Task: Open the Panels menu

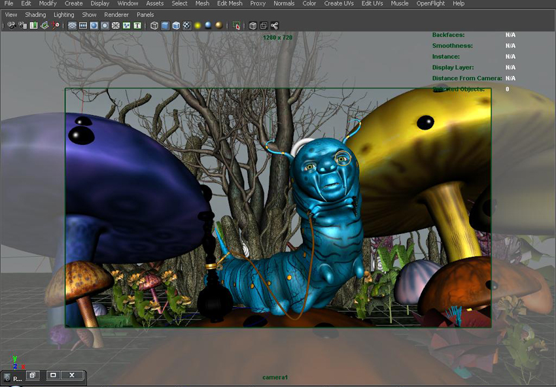Action: tap(145, 15)
